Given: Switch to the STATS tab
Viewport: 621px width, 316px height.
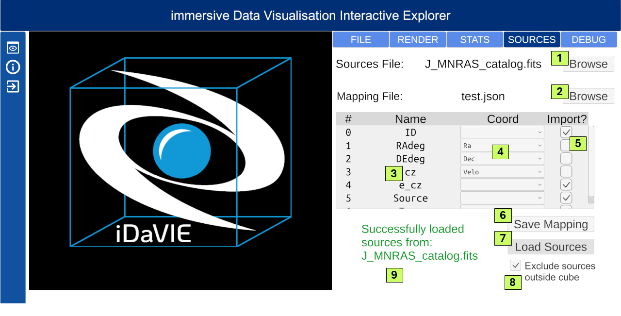Looking at the screenshot, I should 474,40.
